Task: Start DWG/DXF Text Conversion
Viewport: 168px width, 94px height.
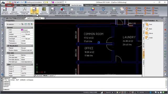Action: (103, 11)
